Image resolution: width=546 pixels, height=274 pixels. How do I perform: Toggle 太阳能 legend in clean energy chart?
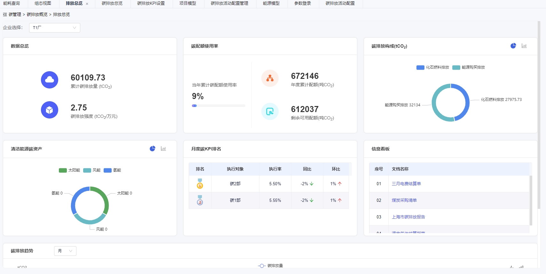click(x=69, y=170)
